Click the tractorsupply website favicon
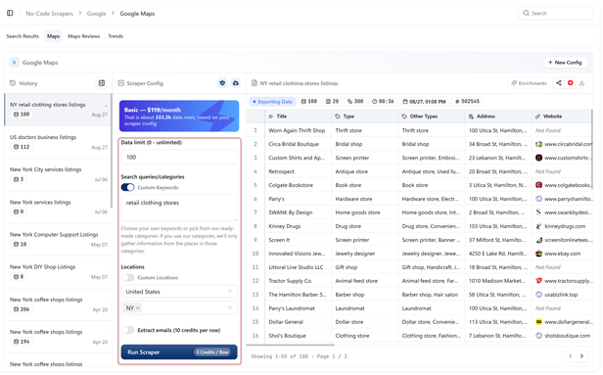Screen dimensions: 603x375 (538, 281)
